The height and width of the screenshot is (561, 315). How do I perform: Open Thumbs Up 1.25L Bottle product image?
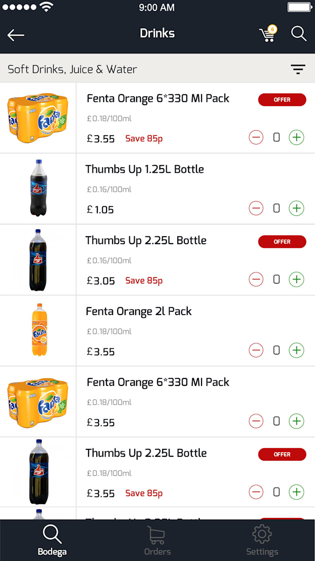click(x=39, y=188)
